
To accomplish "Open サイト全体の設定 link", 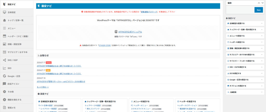I will [45, 105].
